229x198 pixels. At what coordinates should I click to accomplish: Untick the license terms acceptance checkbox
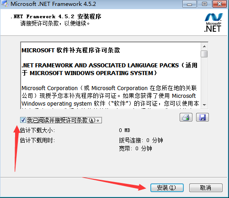click(23, 120)
